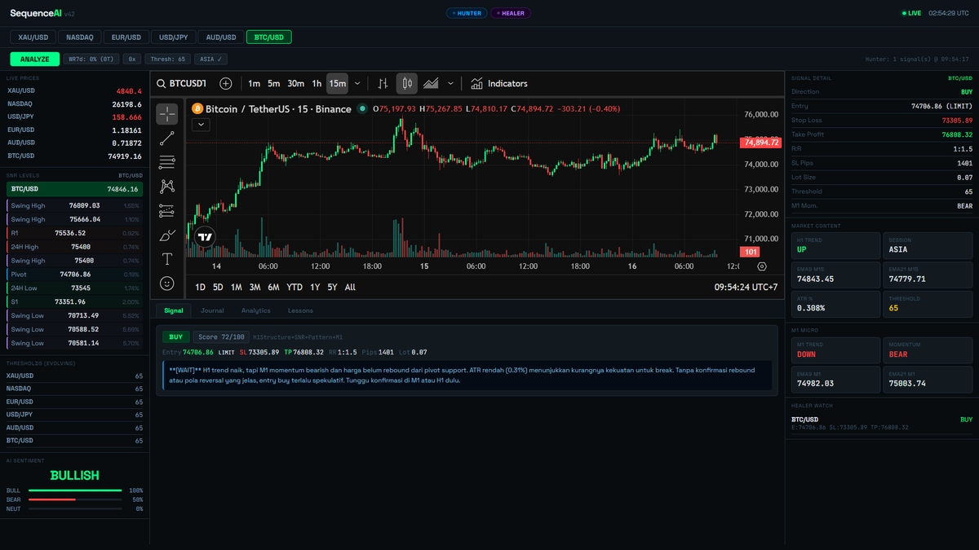Select the crosshair cursor tool
Screen dimensions: 979x550
[x=167, y=114]
